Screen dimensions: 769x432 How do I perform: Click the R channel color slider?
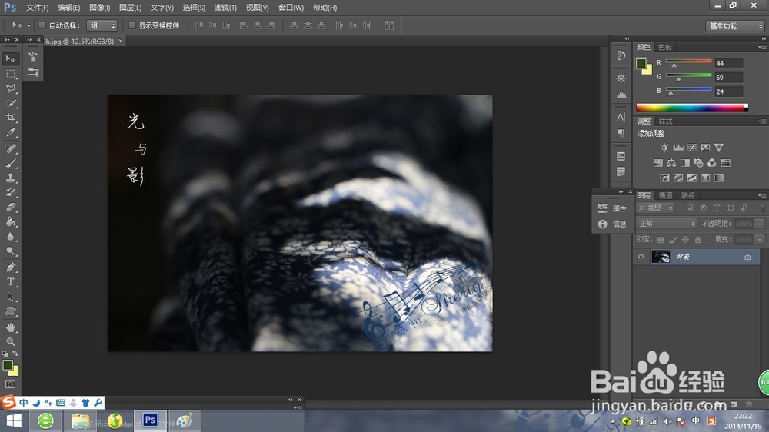pyautogui.click(x=688, y=62)
